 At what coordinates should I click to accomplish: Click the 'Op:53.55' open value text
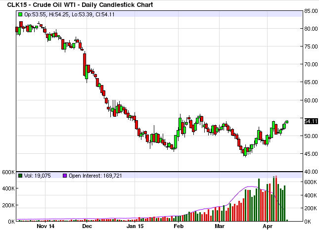point(36,14)
